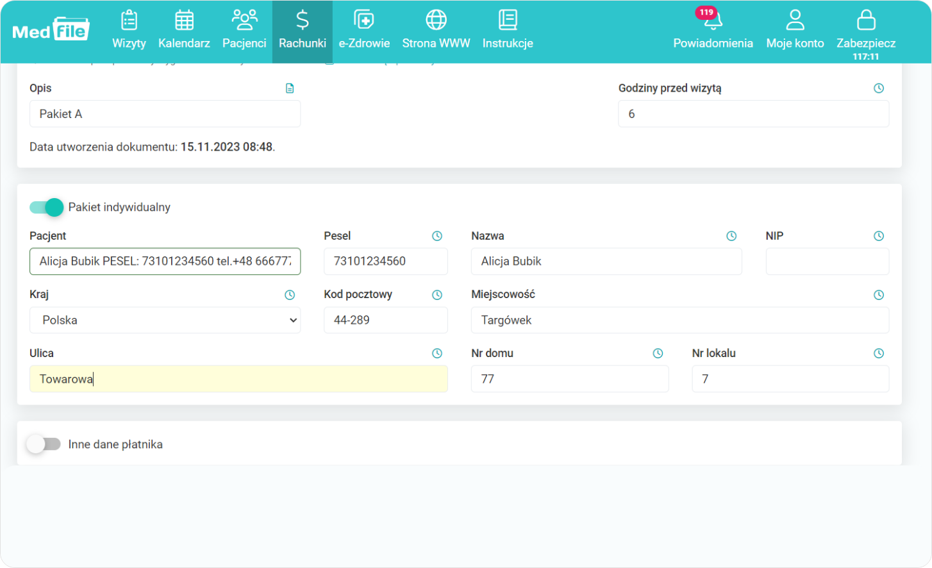932x568 pixels.
Task: Click the empty NIP field
Action: (x=828, y=261)
